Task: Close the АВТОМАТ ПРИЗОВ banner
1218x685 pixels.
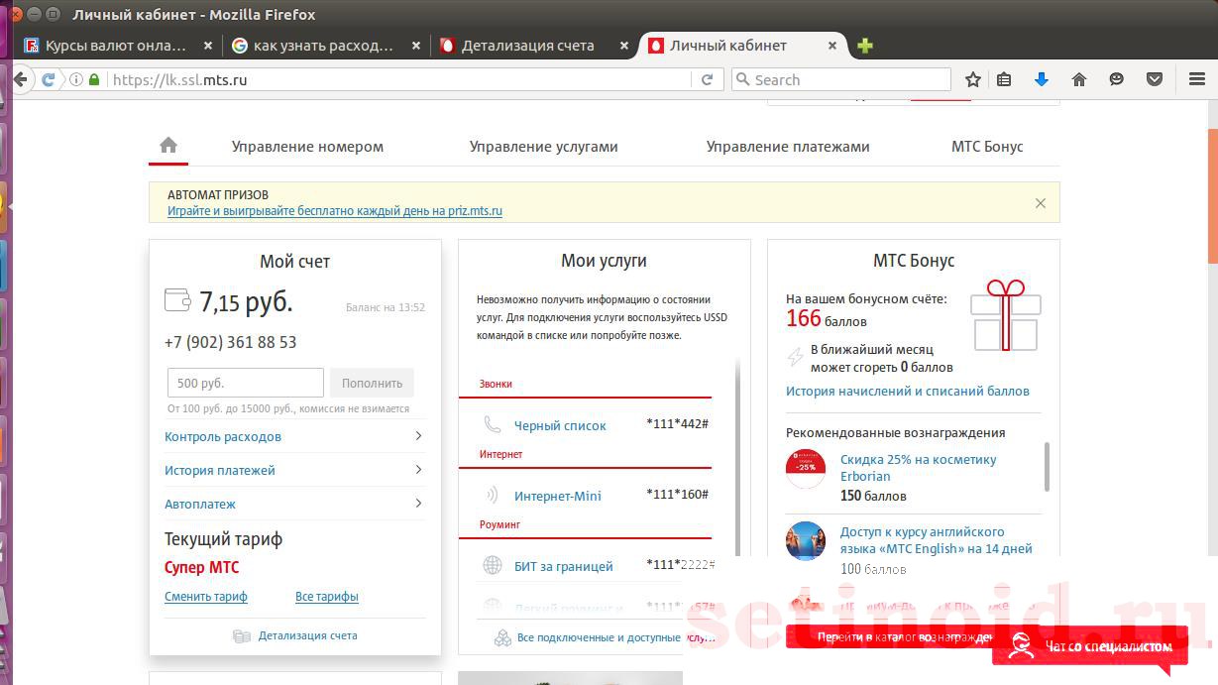Action: (x=1040, y=202)
